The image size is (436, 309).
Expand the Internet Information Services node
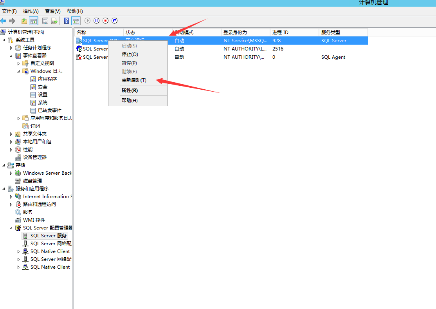click(11, 196)
